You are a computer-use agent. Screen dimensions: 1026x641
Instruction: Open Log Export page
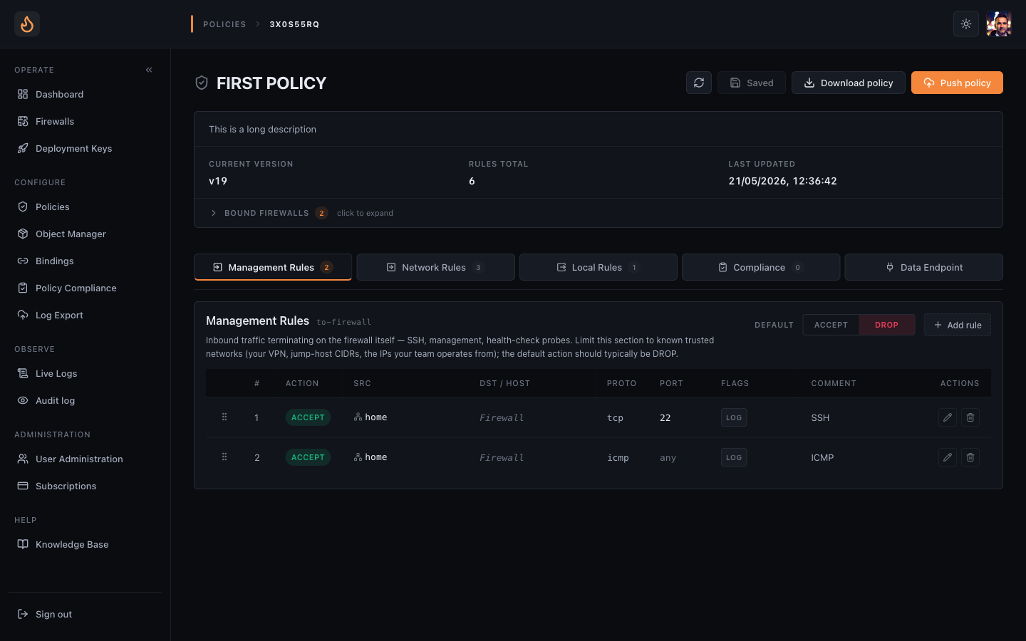click(85, 315)
